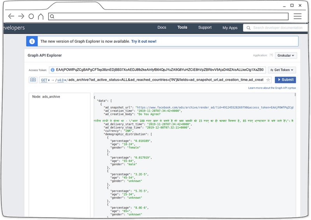Screen dimensions: 311x220
Task: Click the age "45-54" value
Action: (x=128, y=178)
